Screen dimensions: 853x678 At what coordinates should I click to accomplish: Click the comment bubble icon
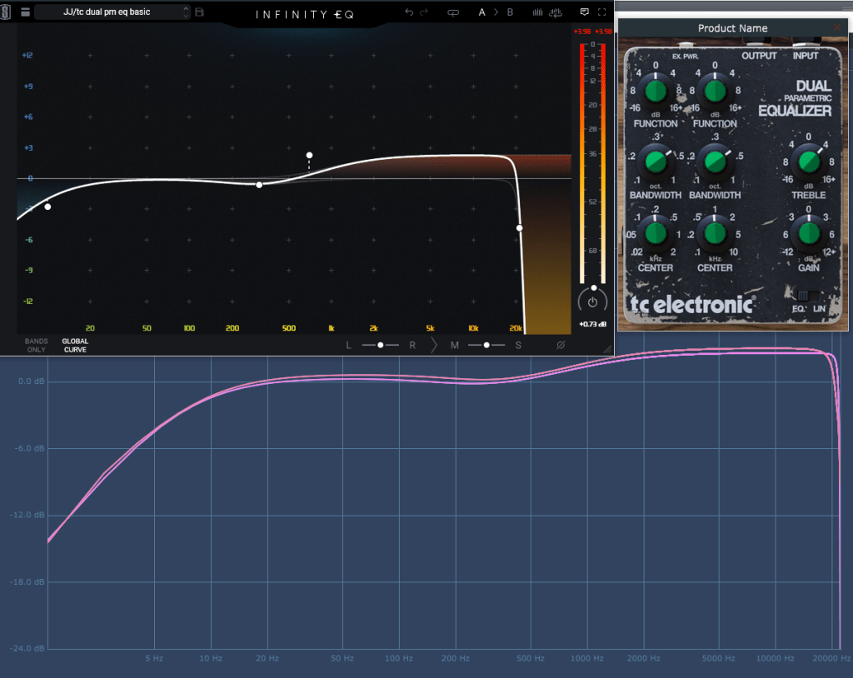click(584, 12)
